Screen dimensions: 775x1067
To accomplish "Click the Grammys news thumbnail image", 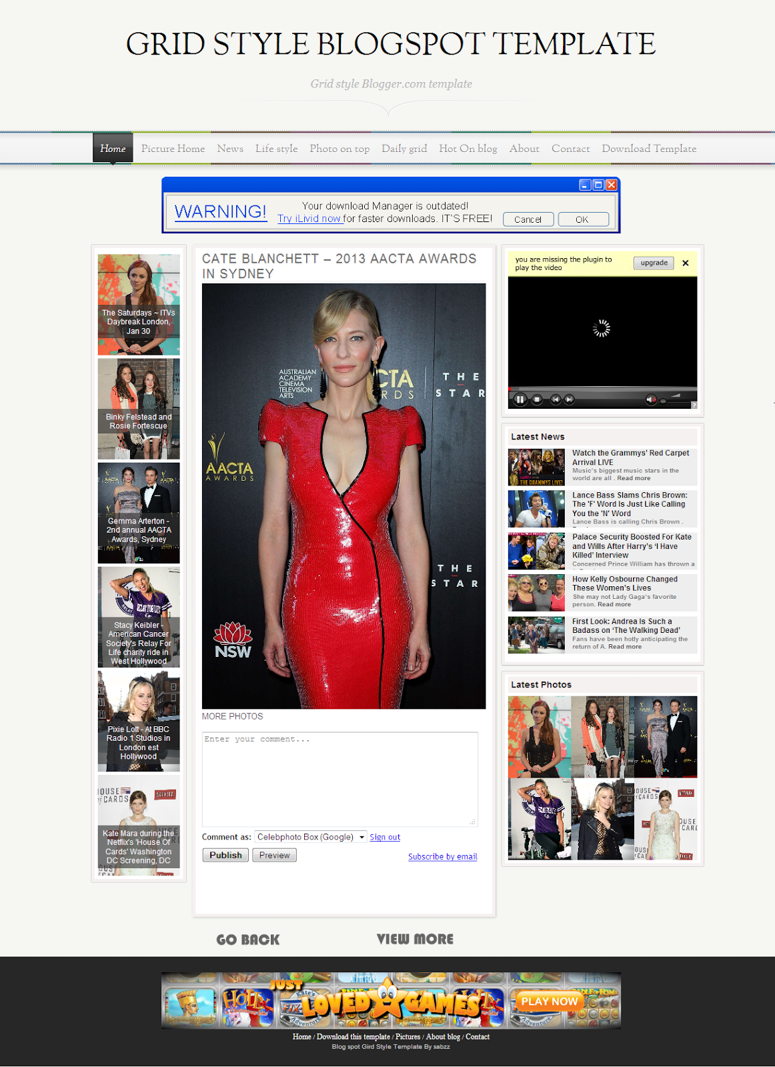I will (x=536, y=467).
